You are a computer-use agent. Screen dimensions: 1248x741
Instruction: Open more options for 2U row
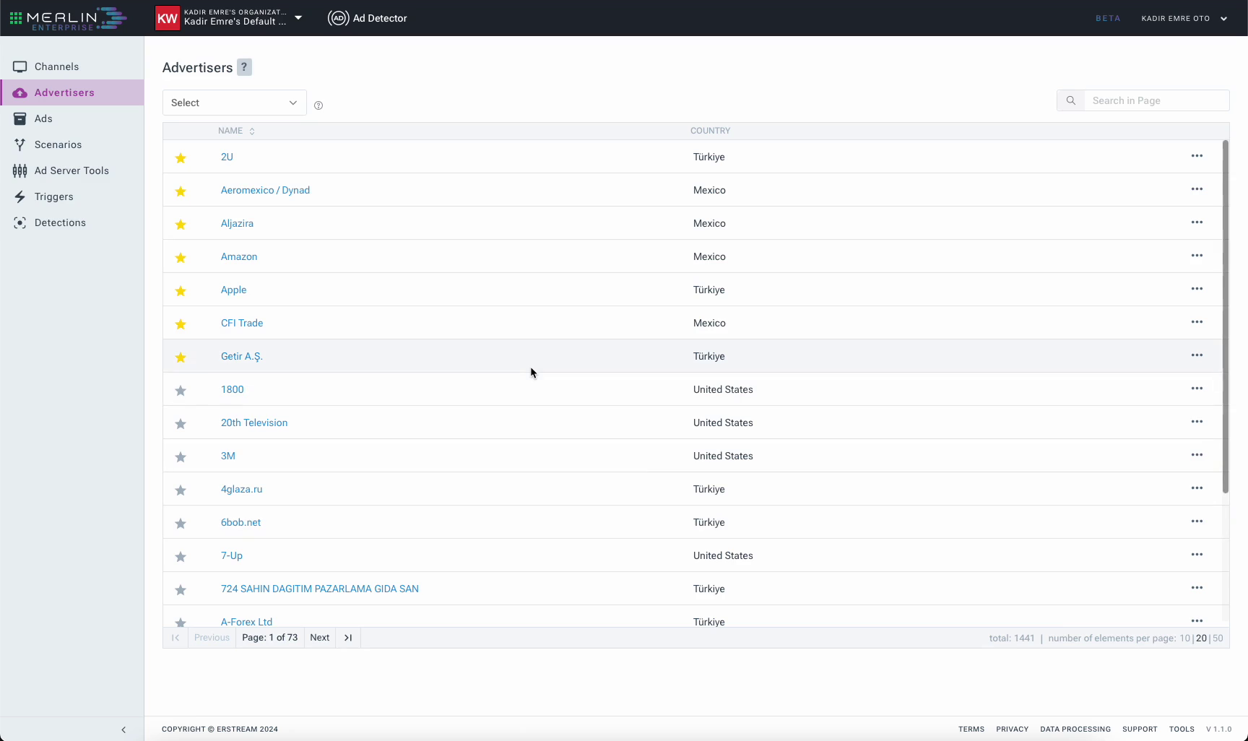(x=1197, y=156)
